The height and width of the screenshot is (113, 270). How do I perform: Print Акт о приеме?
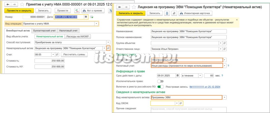(93, 11)
